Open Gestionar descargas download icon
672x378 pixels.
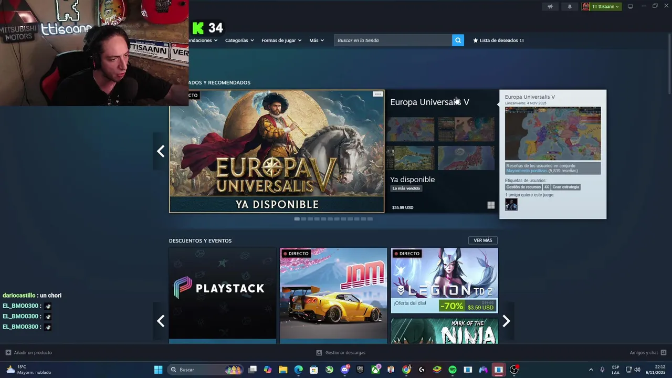tap(319, 352)
